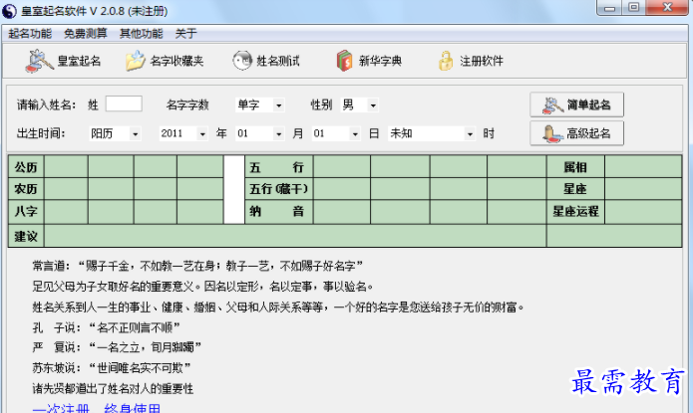Open the 起名功能 menu
This screenshot has height=413, width=693.
30,34
